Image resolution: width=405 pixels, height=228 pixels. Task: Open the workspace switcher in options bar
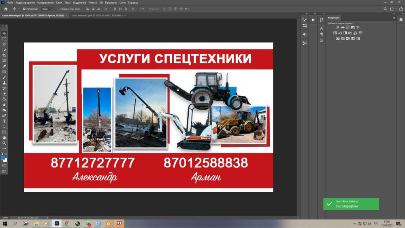[392, 9]
